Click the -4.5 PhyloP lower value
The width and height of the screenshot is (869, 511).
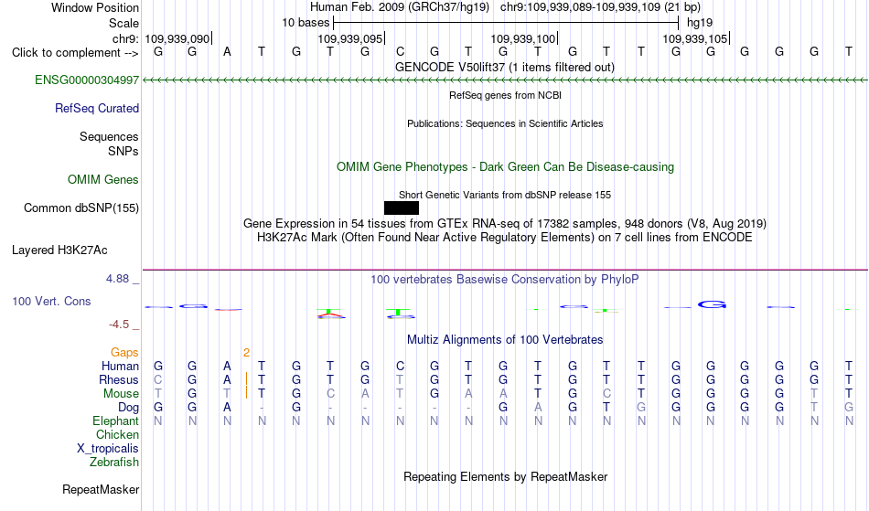point(119,325)
